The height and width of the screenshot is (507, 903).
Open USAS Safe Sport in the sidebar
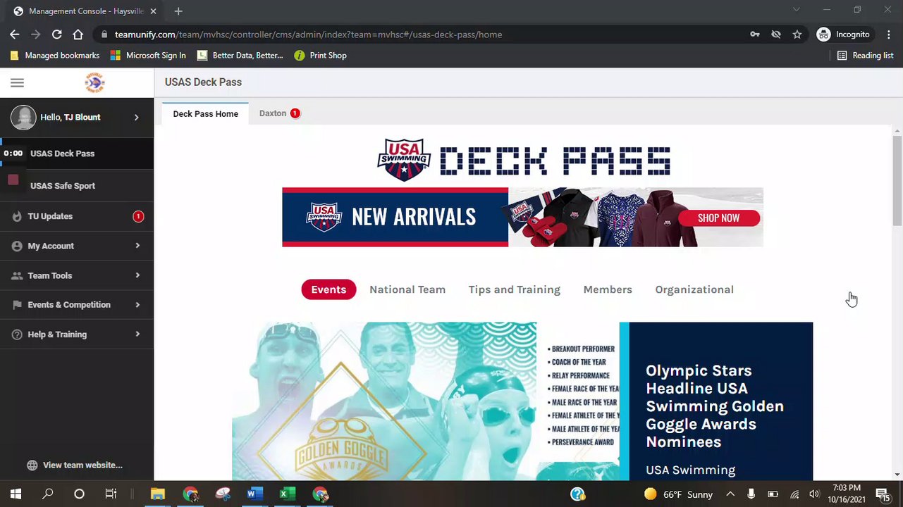click(77, 186)
